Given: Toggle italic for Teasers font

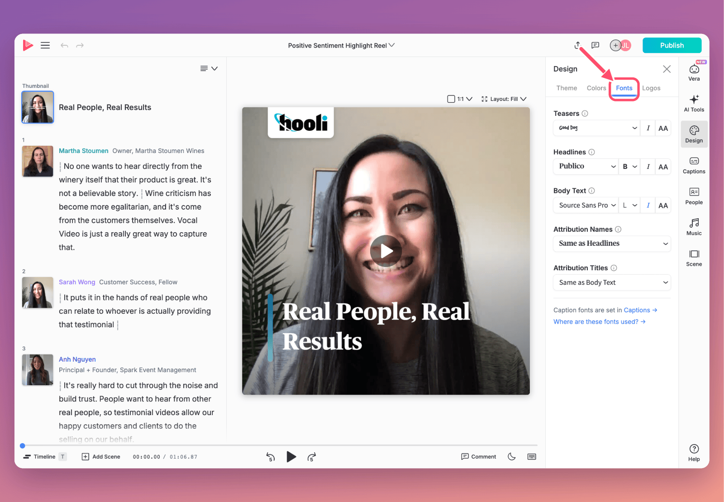Looking at the screenshot, I should [648, 128].
